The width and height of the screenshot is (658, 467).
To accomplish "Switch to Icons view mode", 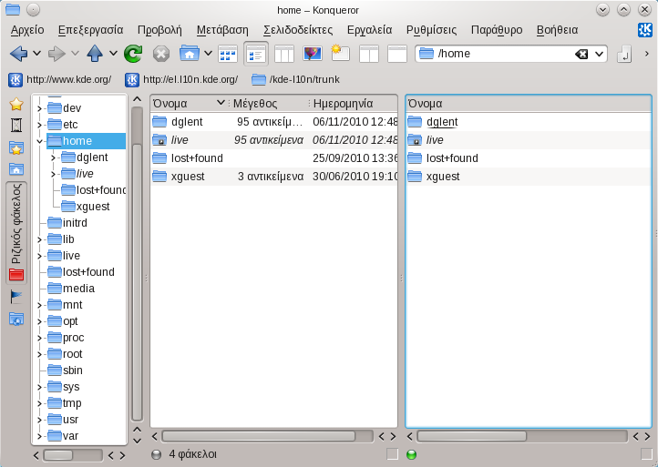I will 228,54.
